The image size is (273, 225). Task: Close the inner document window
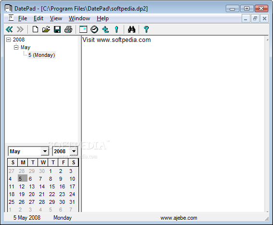[264, 18]
